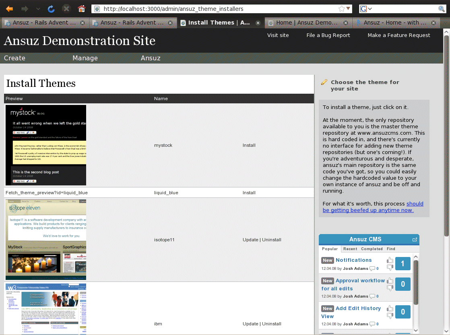Install the mystock theme
The width and height of the screenshot is (450, 335).
tap(249, 145)
